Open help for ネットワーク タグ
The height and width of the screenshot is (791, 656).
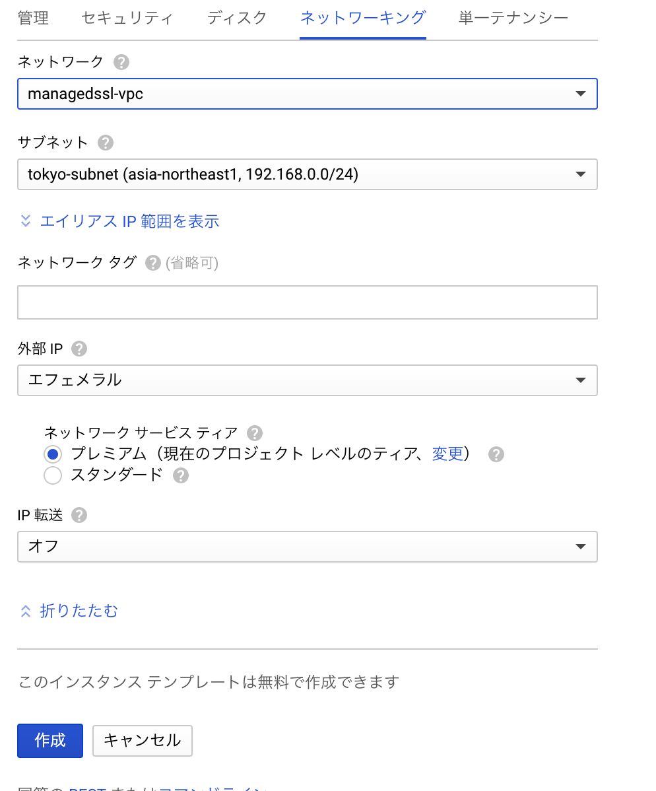point(152,262)
